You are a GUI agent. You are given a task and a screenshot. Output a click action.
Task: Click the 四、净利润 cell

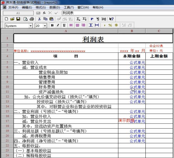[x=66, y=141]
